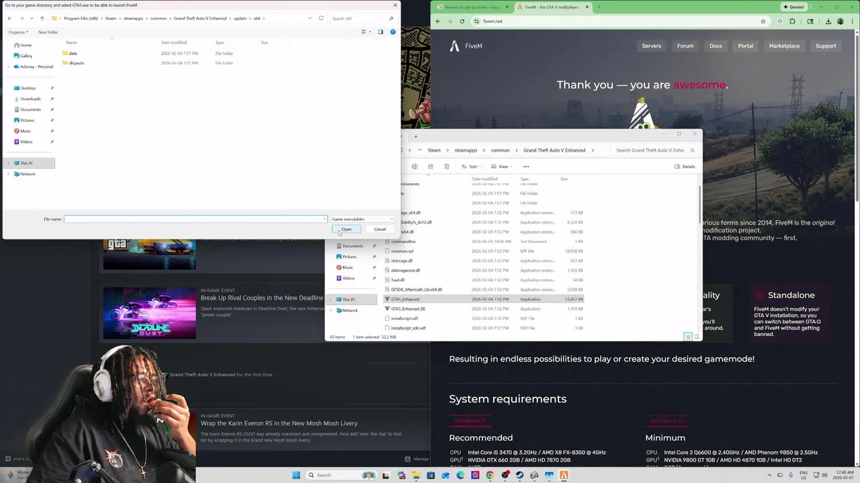Open Desktop in file dialog sidebar

coord(28,88)
